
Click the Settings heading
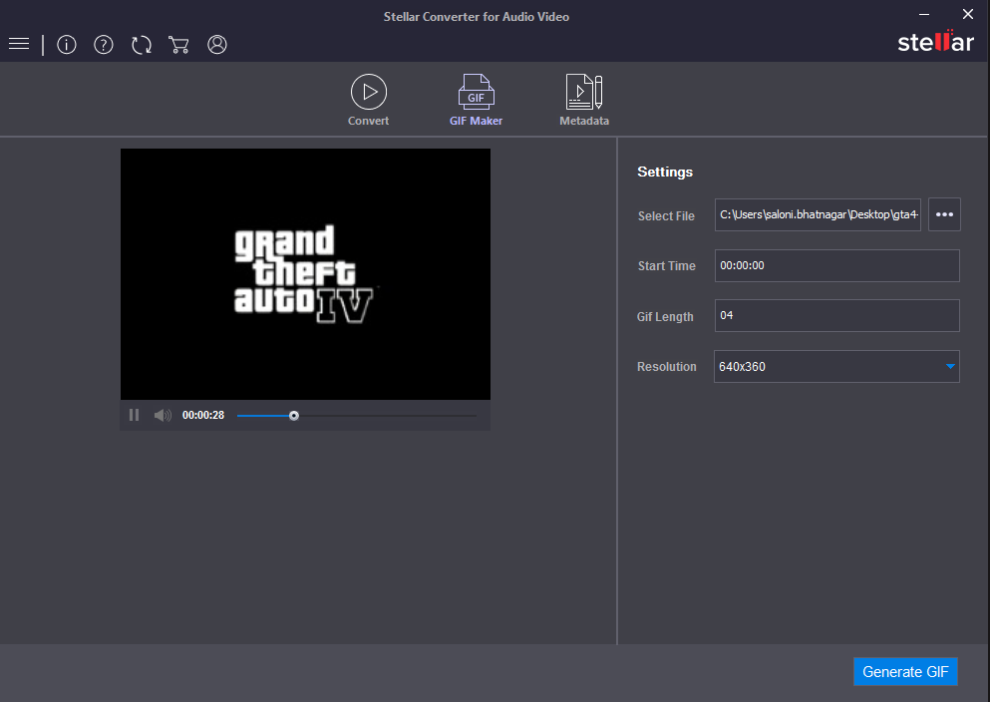tap(665, 172)
